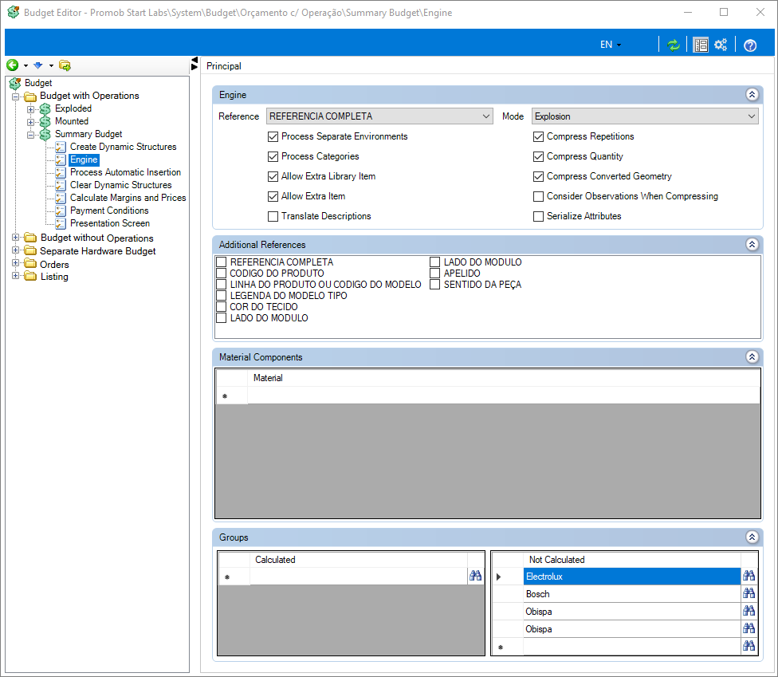
Task: Select Clear Dynamic Structures in tree
Action: point(121,185)
